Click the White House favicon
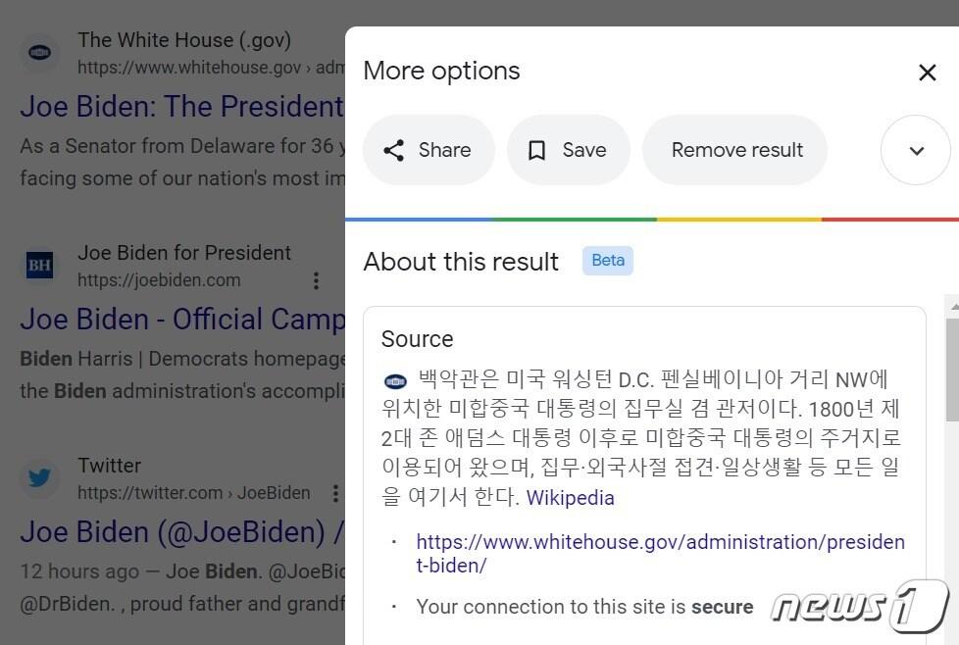 (x=39, y=53)
